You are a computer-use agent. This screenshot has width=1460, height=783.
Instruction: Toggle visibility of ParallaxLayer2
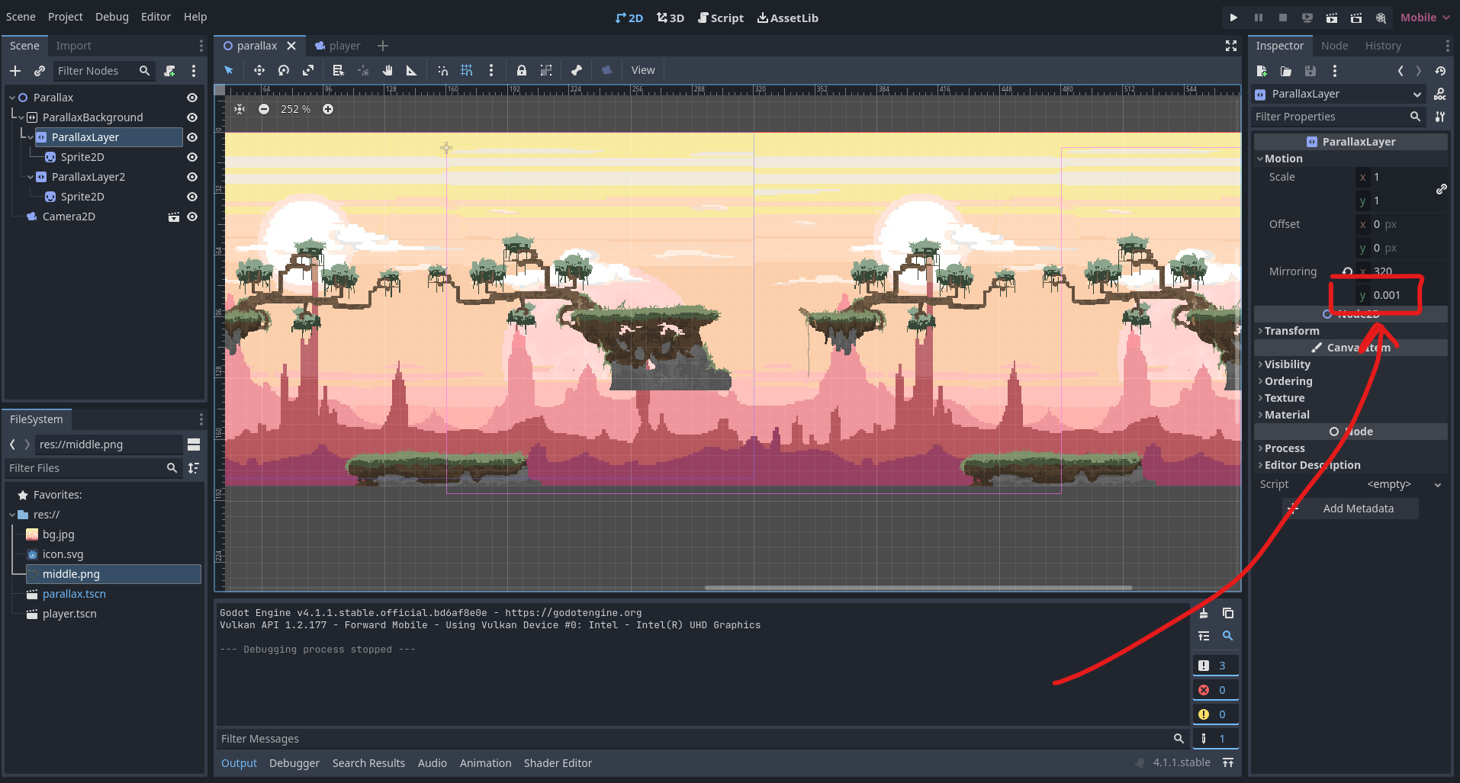191,177
